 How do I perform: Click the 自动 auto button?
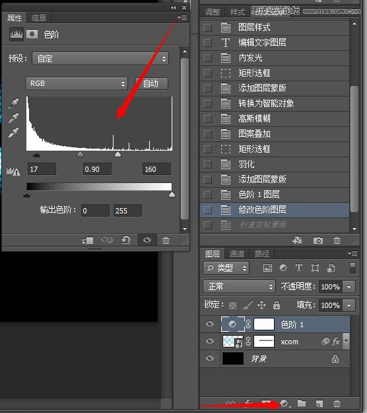151,84
